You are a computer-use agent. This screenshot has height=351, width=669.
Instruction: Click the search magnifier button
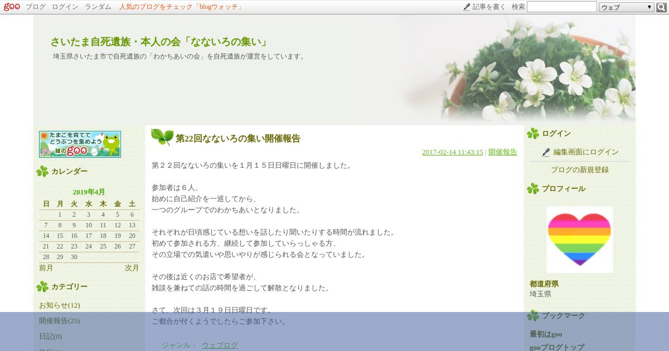[662, 7]
